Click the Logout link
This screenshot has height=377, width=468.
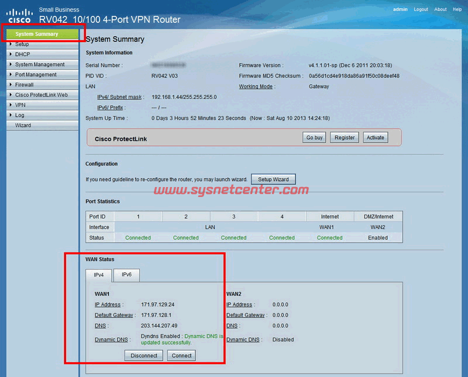point(421,9)
